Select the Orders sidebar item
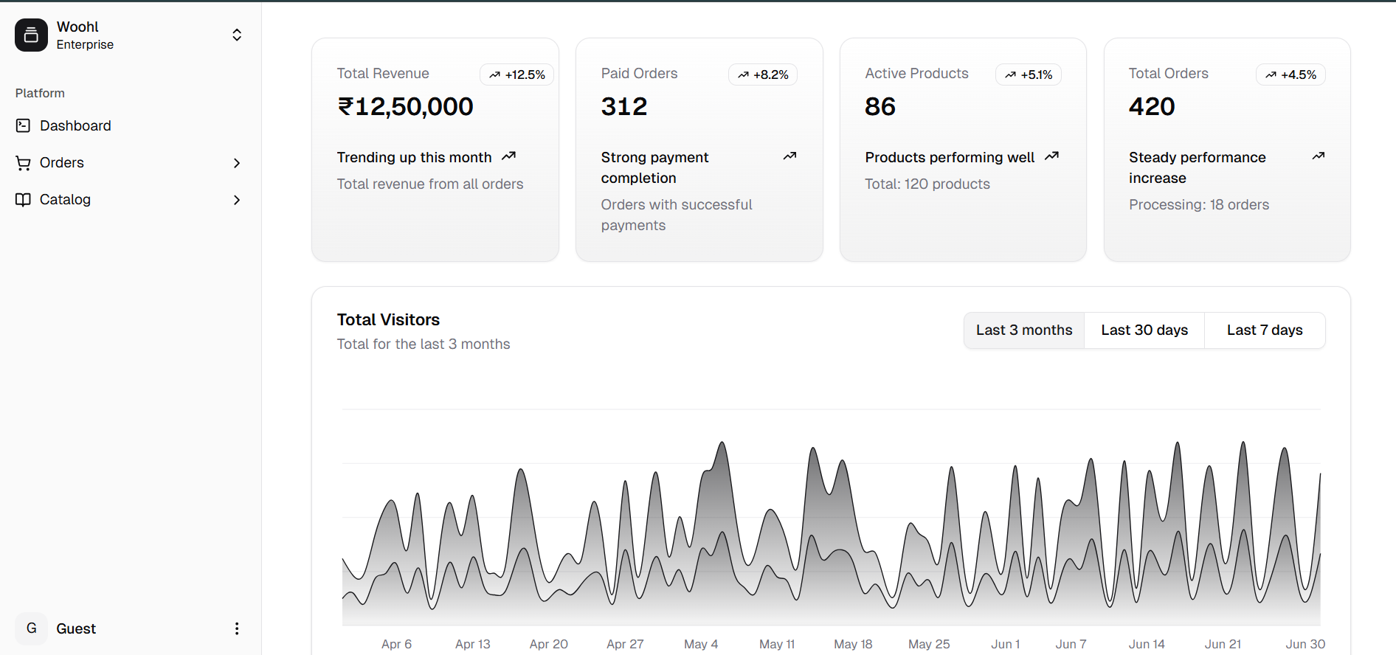The image size is (1396, 655). click(62, 163)
